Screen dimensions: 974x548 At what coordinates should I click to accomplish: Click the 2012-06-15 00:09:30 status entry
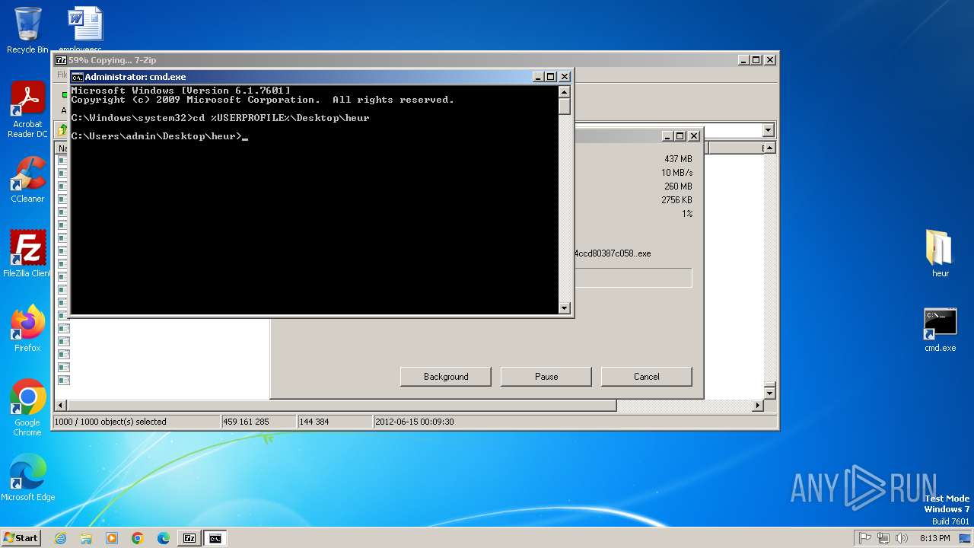point(415,422)
